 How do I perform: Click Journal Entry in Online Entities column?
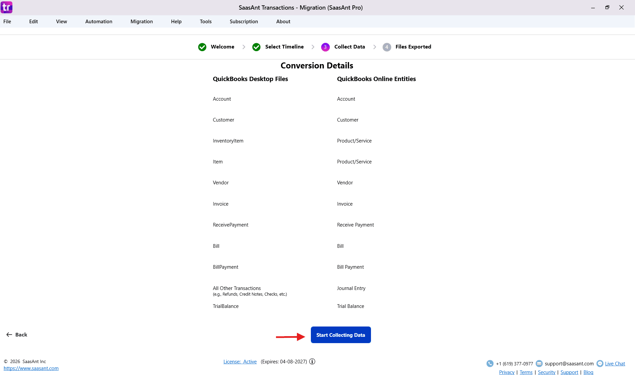pos(351,288)
